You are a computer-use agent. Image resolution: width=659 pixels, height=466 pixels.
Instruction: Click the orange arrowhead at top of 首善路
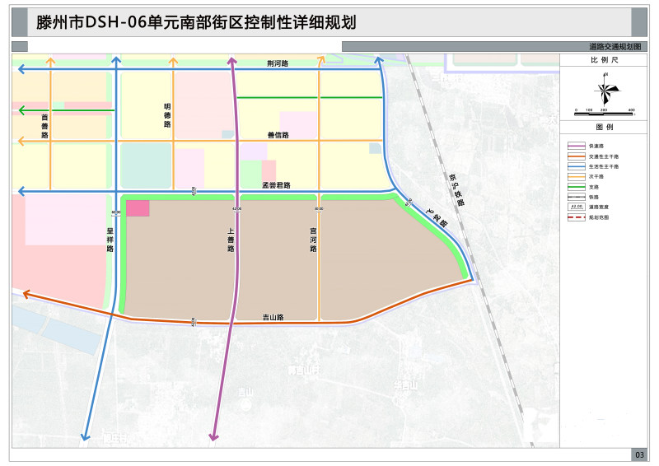[x=50, y=62]
